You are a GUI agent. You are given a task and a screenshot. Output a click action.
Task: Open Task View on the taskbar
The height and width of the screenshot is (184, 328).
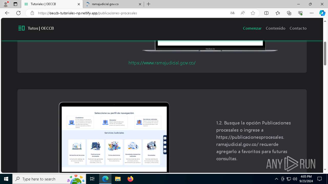pyautogui.click(x=92, y=179)
